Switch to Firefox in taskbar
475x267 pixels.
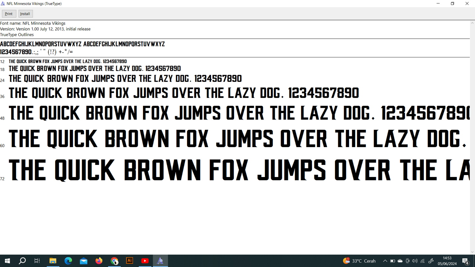99,261
